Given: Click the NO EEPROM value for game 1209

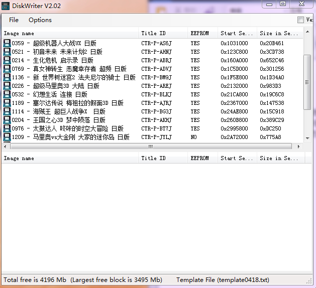Looking at the screenshot, I should coord(194,137).
